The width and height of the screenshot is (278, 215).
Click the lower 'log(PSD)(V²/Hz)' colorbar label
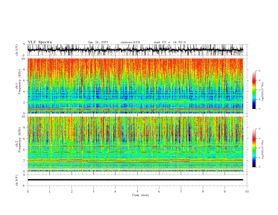(263, 150)
